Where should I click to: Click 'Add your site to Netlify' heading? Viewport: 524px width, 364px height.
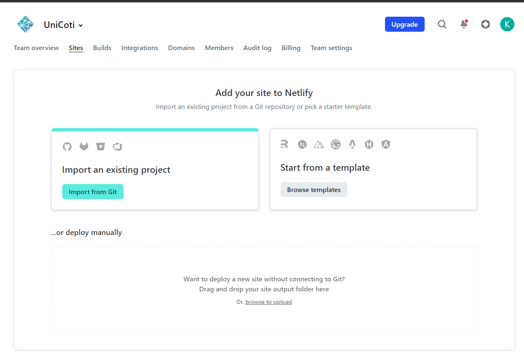tap(264, 93)
